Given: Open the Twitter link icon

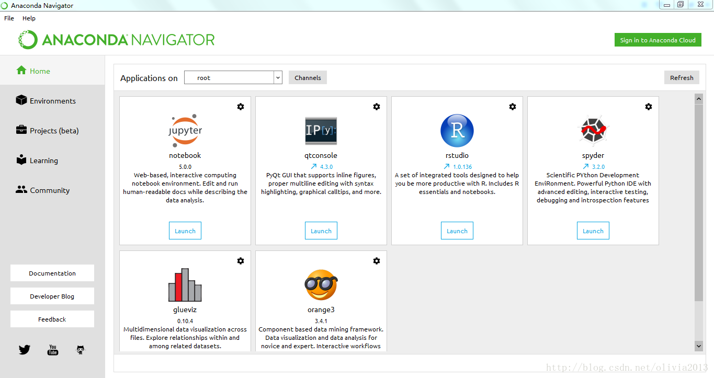Looking at the screenshot, I should coord(25,350).
